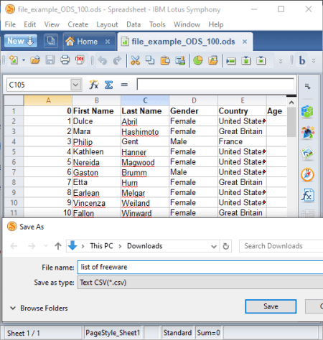Close the file_example_ODS_100.ods tab

[x=245, y=42]
